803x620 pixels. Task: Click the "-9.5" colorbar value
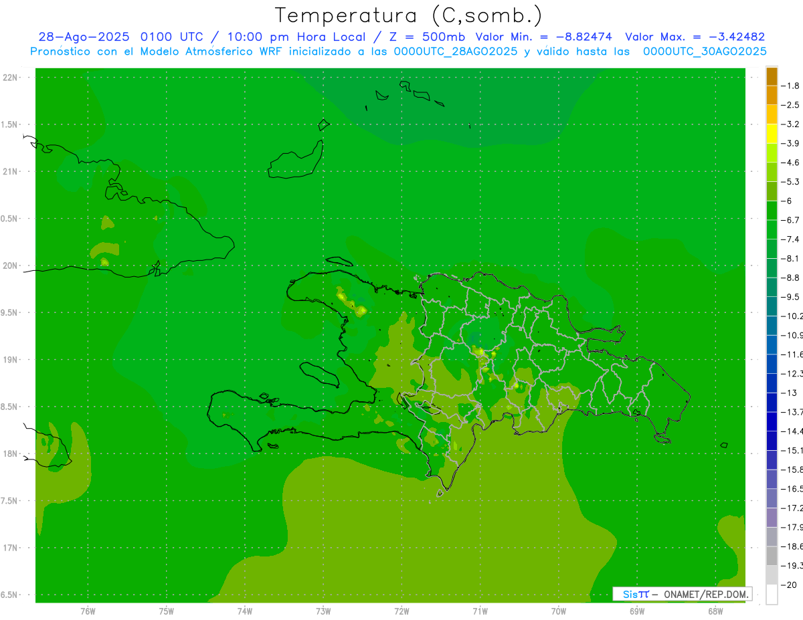pos(792,296)
